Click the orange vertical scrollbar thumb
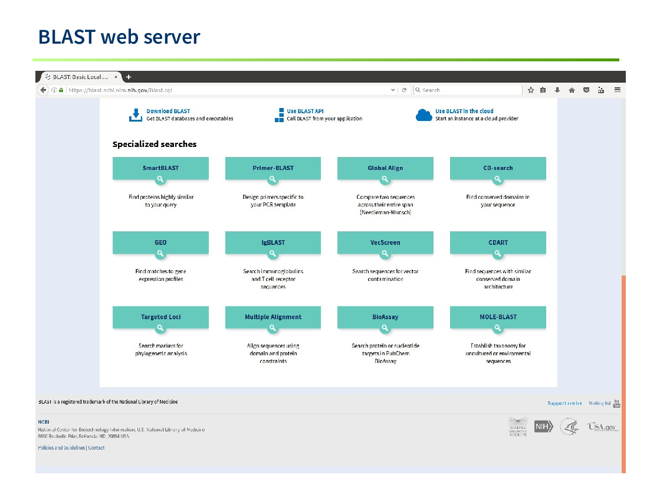This screenshot has height=488, width=650. pyautogui.click(x=623, y=374)
